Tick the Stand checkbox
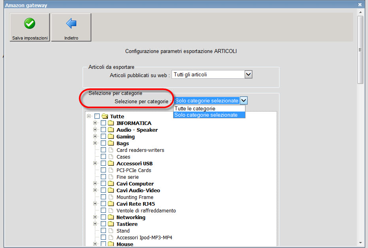This screenshot has width=368, height=248. (103, 231)
